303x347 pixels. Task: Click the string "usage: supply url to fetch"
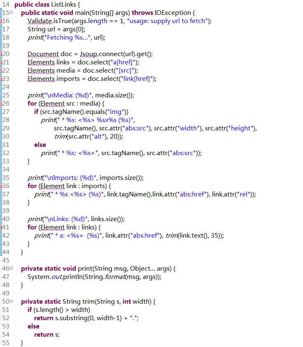coord(167,21)
